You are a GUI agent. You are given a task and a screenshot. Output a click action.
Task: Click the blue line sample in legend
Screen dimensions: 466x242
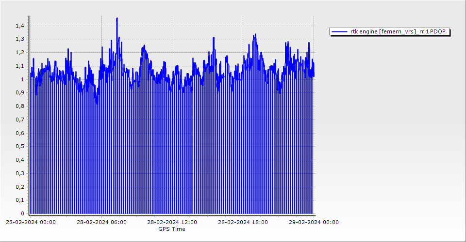click(340, 31)
